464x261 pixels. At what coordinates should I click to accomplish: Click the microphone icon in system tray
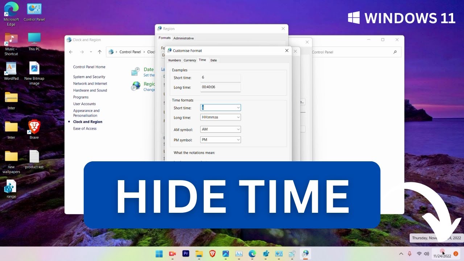(x=410, y=254)
